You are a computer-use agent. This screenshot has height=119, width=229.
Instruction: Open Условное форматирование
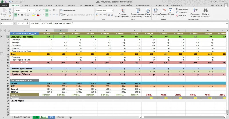[x=123, y=13]
